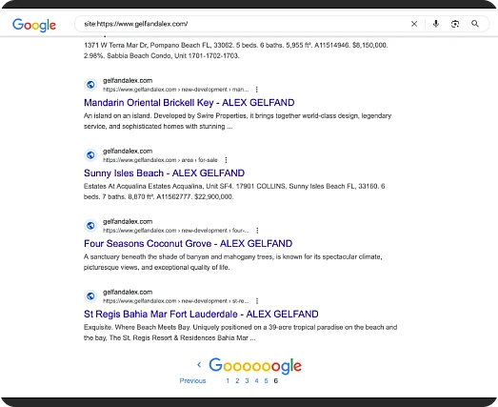The image size is (498, 407).
Task: Open Mandarin Oriental Brickell Key result link
Action: (x=189, y=103)
